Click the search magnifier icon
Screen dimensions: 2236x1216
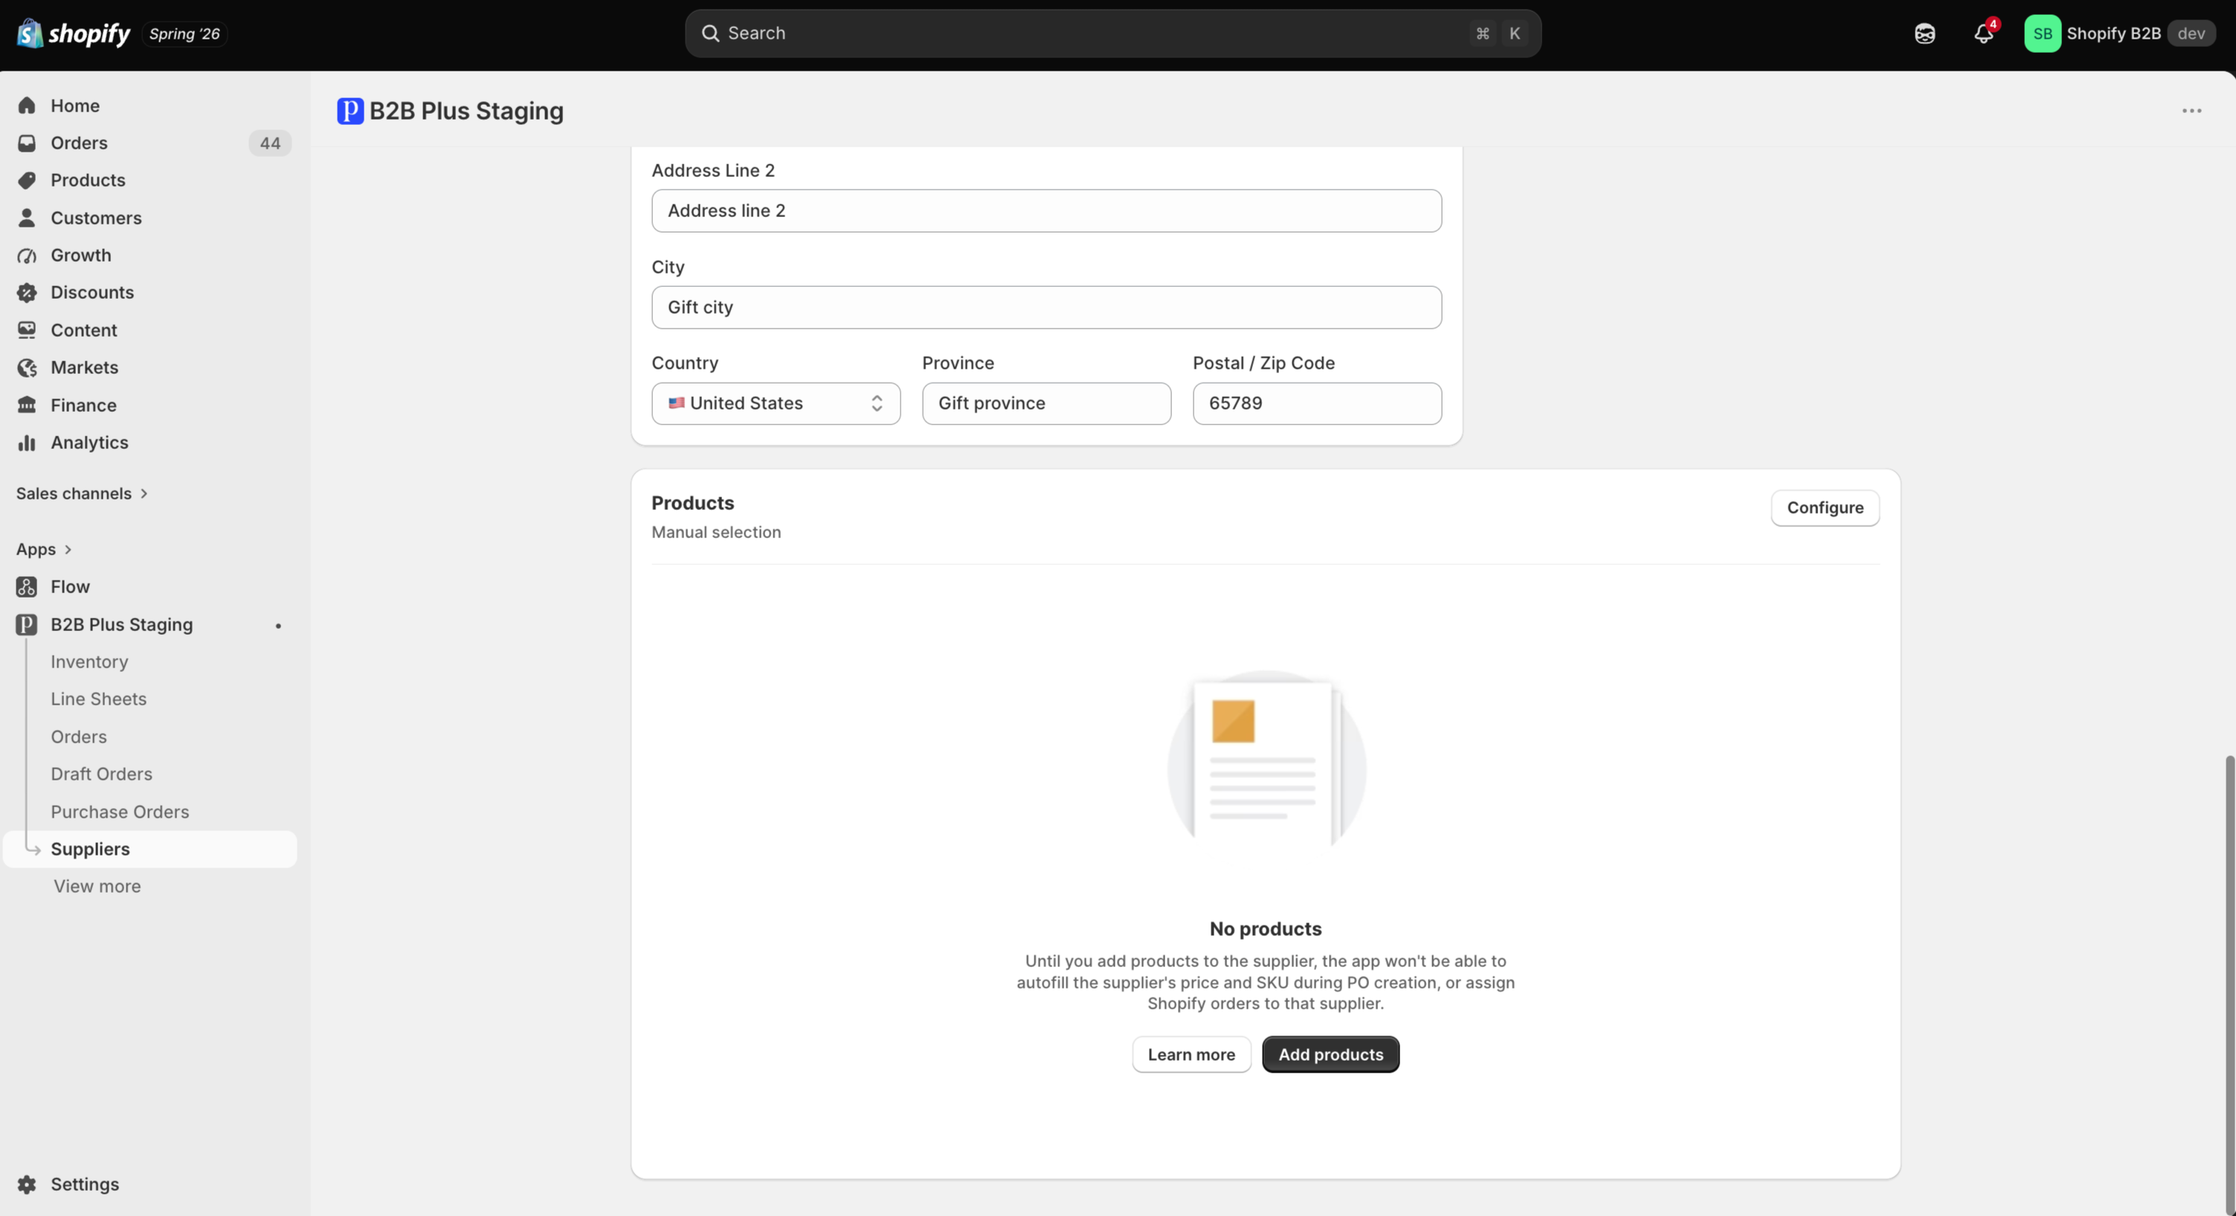coord(710,33)
